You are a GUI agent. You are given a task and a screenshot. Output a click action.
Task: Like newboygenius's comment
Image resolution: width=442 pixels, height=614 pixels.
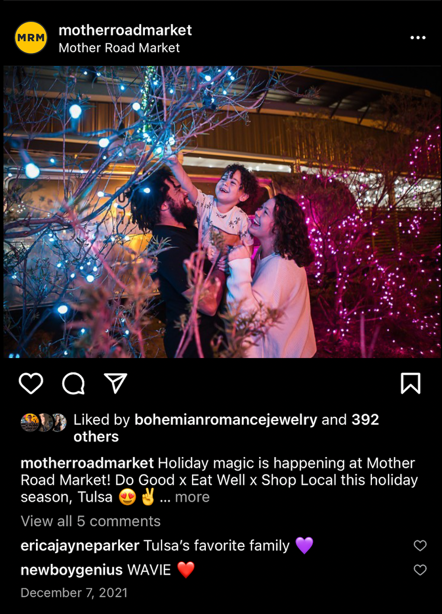pos(420,570)
